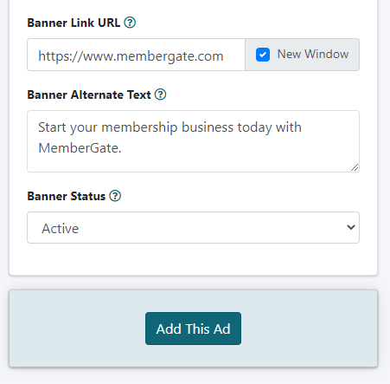This screenshot has width=390, height=384.
Task: Toggle via the New Window label text
Action: tap(313, 54)
